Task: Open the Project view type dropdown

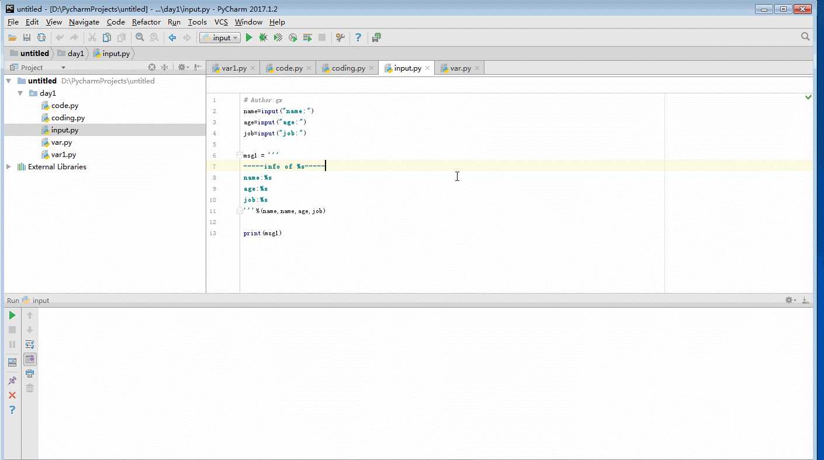Action: pos(64,68)
